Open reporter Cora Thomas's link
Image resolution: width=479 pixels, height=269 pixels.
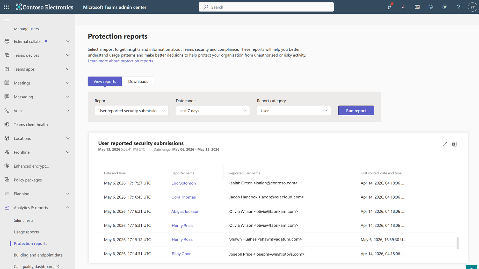pyautogui.click(x=184, y=197)
